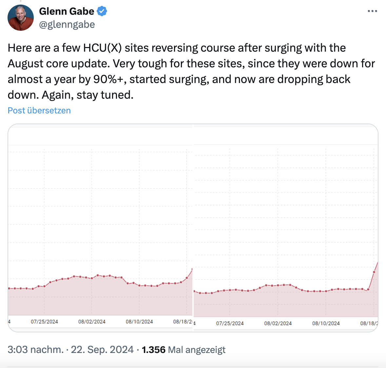Click the @glenngabe handle
Image resolution: width=386 pixels, height=368 pixels.
coord(67,24)
